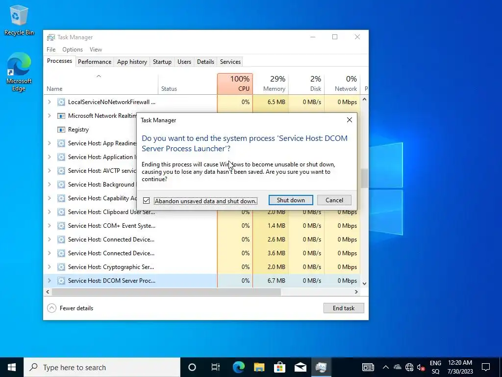502x377 pixels.
Task: Open Task View on the taskbar
Action: [216, 367]
